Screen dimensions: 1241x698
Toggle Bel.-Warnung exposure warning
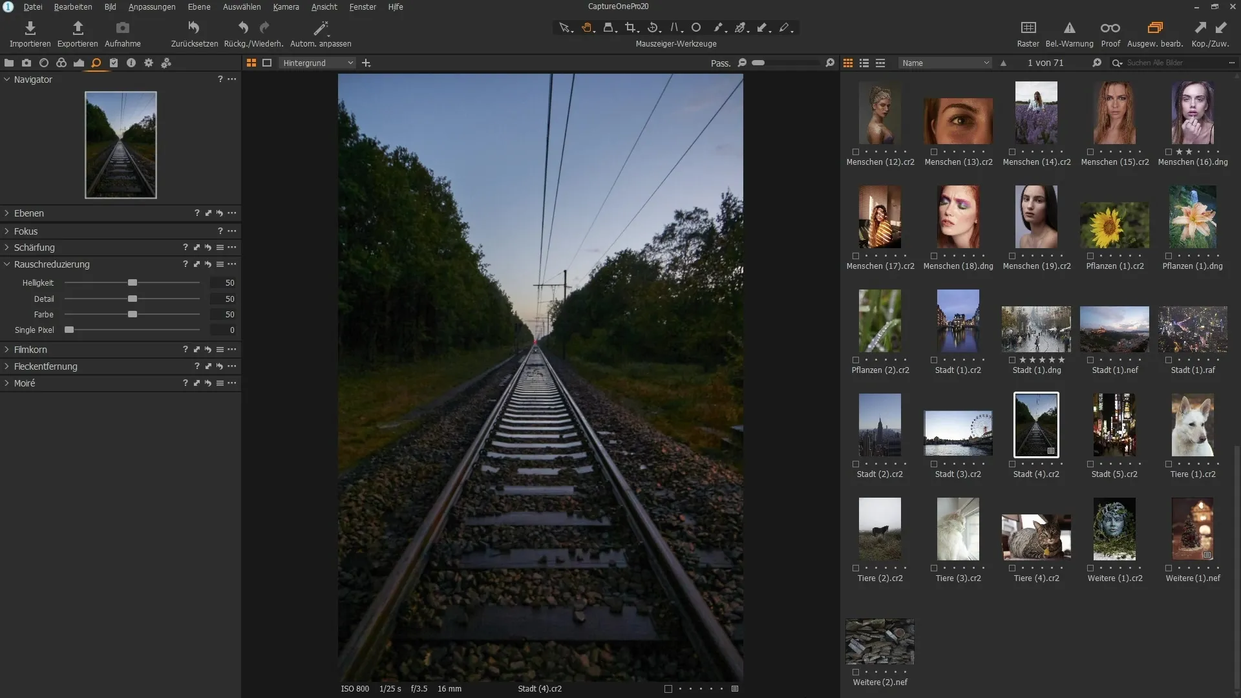(x=1069, y=28)
